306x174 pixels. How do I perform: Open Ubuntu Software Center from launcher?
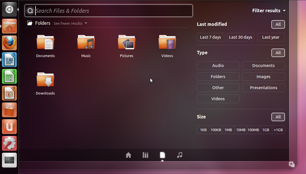[x=9, y=110]
